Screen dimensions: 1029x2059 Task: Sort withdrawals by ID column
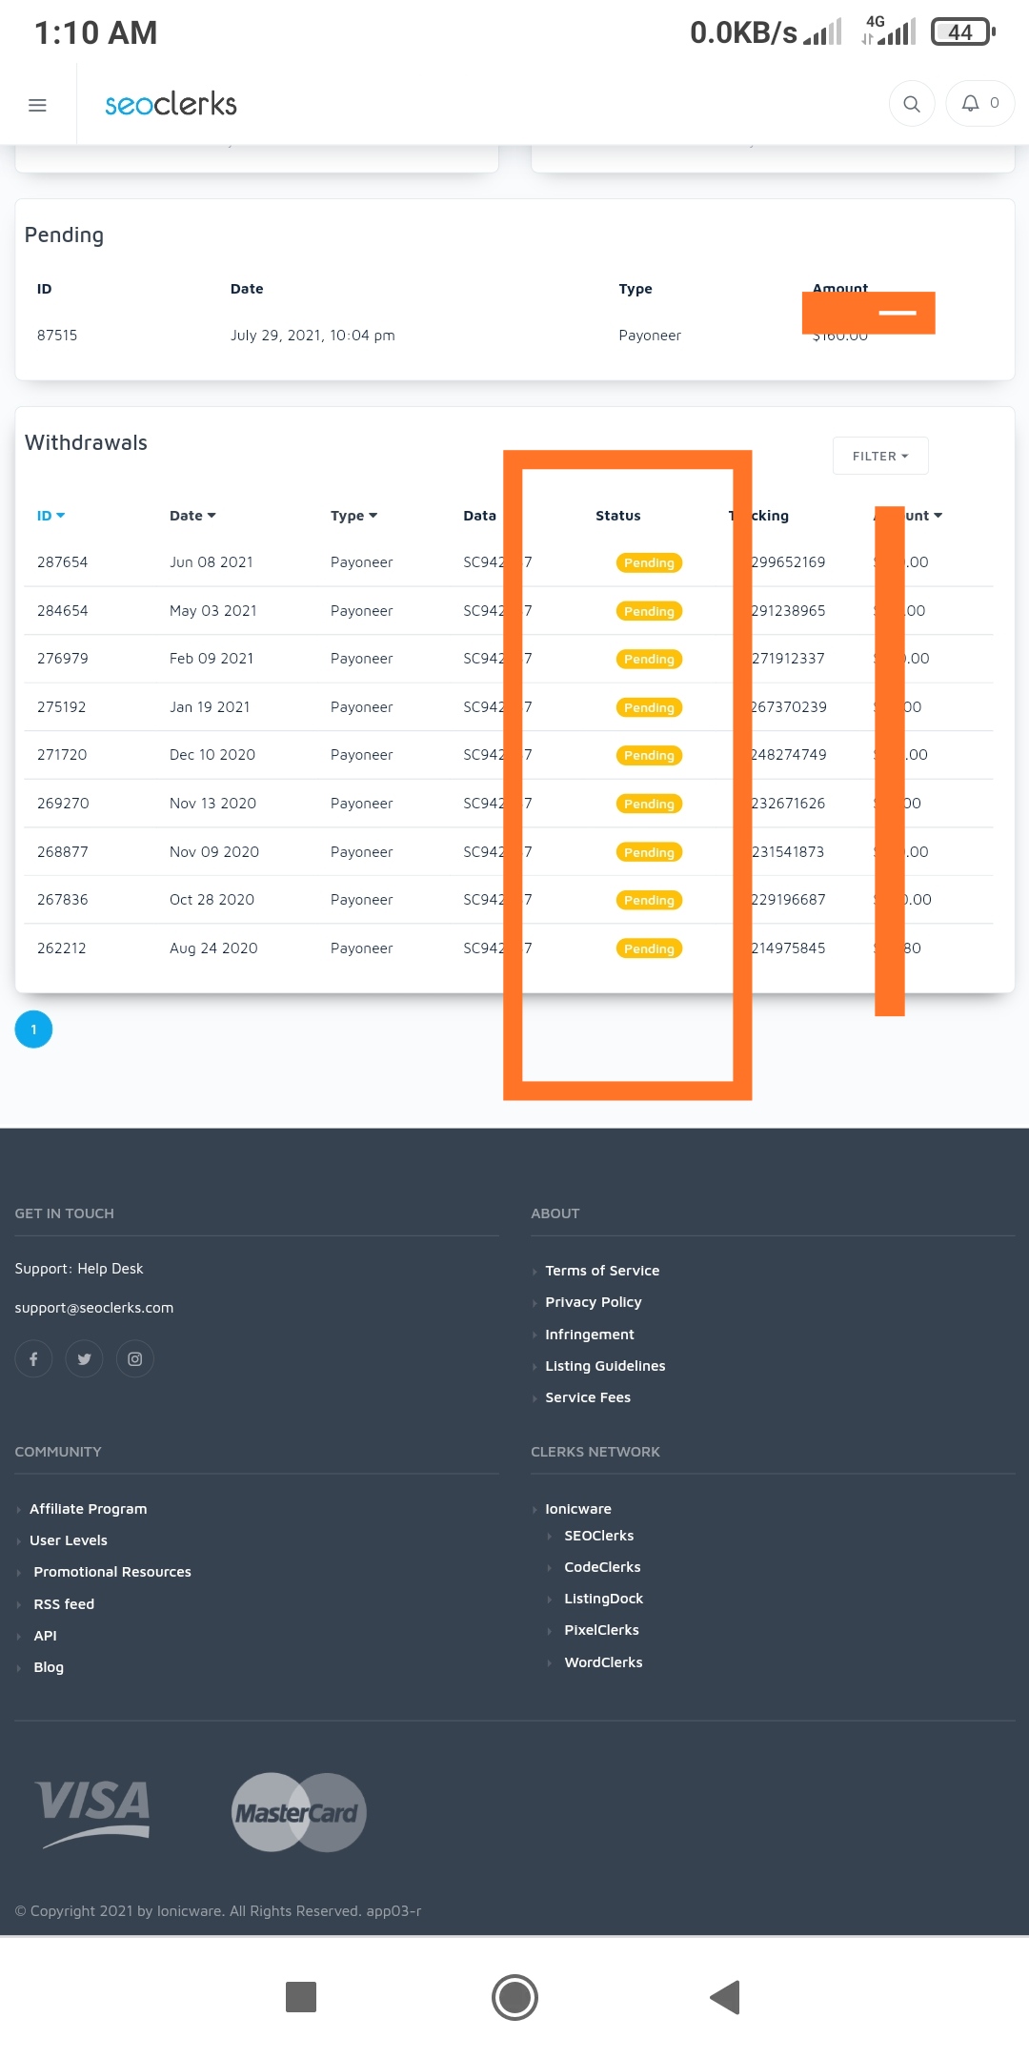pyautogui.click(x=50, y=516)
